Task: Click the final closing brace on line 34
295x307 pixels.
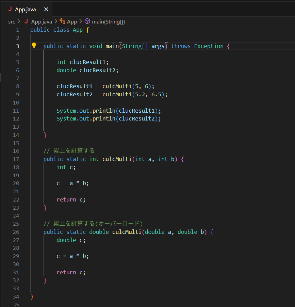Action: coord(32,296)
